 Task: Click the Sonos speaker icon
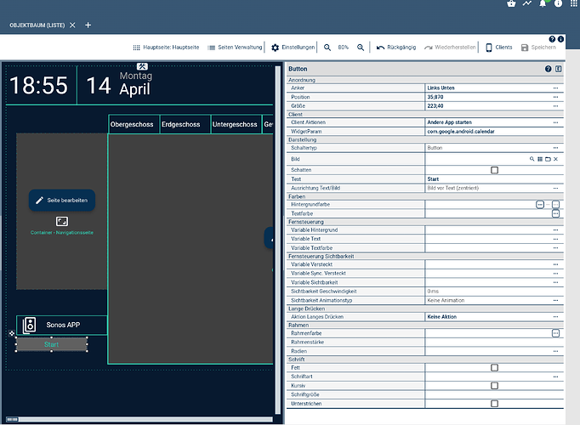click(29, 326)
